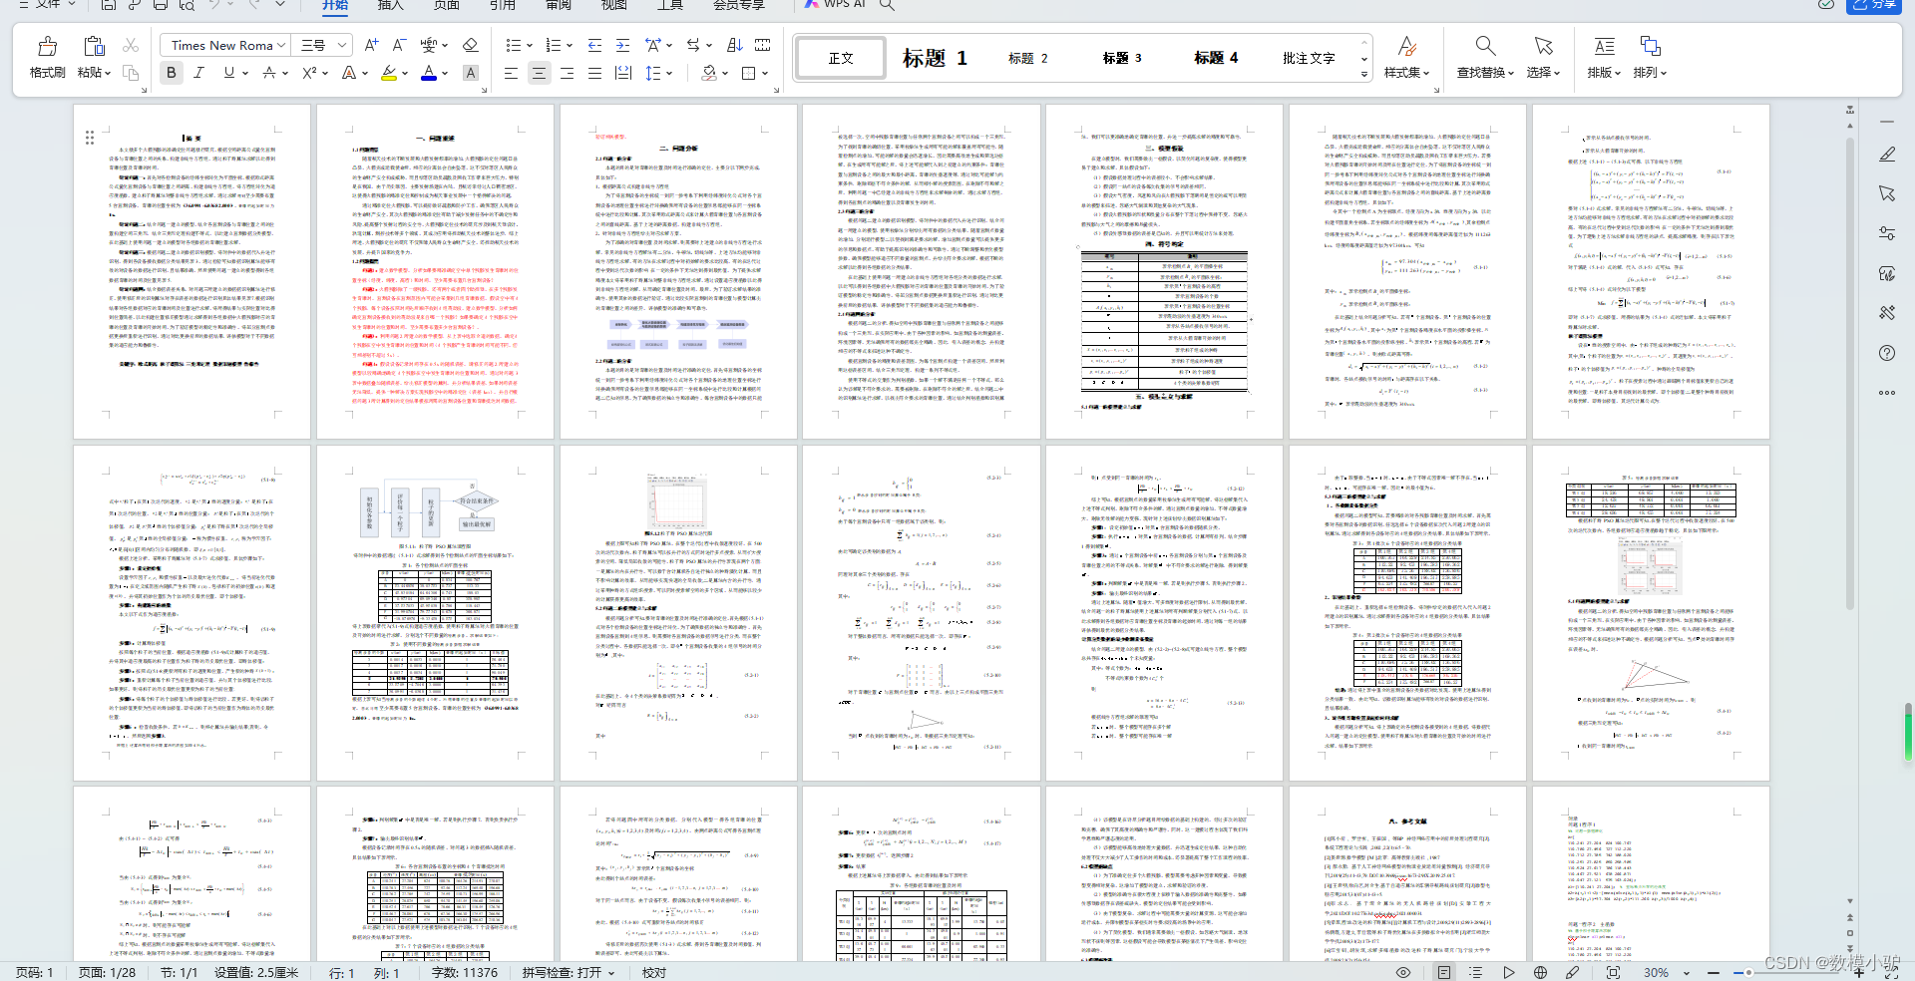1915x981 pixels.
Task: Expand the line spacing dropdown arrow
Action: tap(669, 74)
